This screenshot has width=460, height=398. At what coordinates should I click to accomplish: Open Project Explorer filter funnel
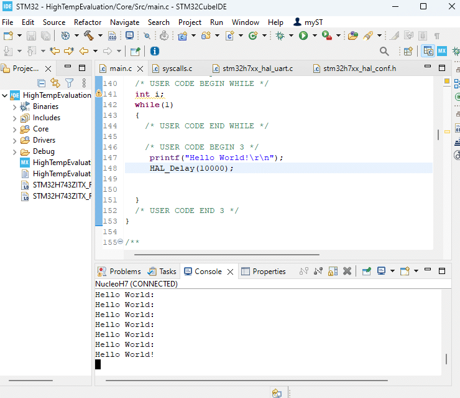click(x=69, y=83)
